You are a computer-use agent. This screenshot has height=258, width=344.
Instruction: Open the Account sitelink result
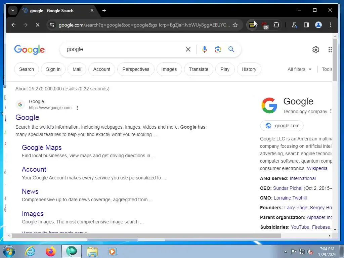click(34, 169)
